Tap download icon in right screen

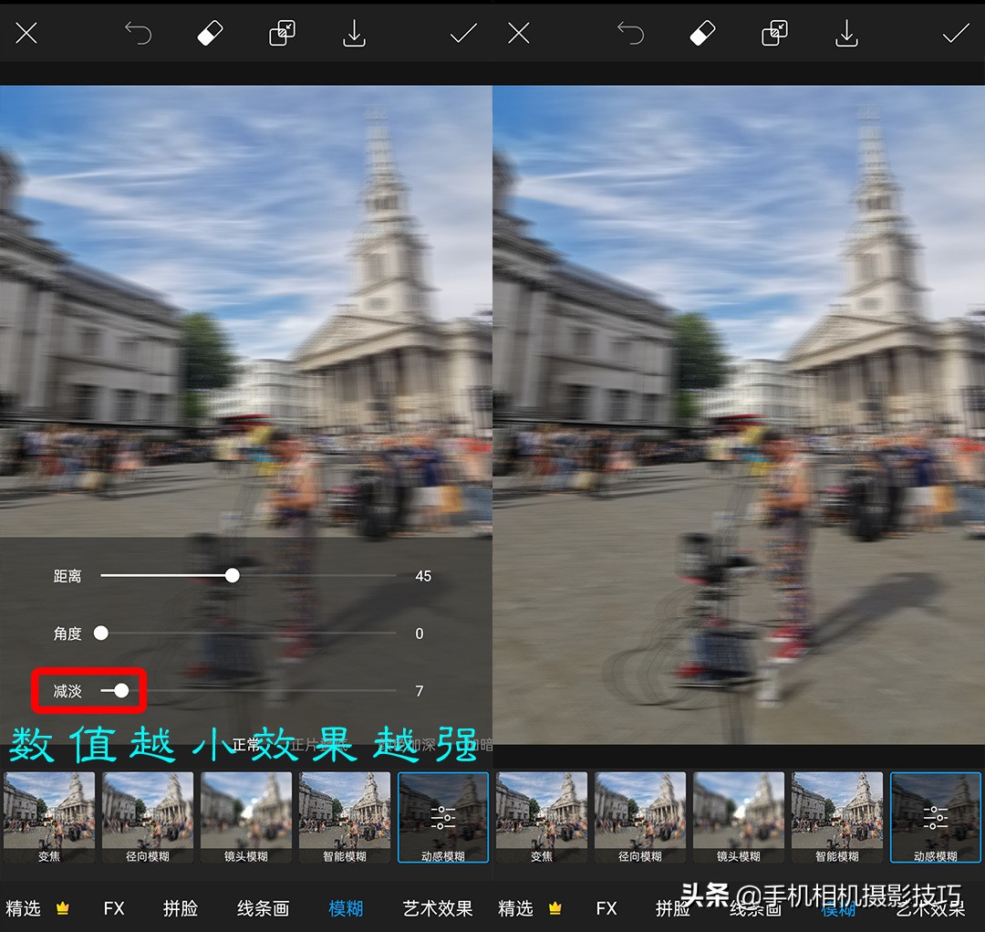coord(846,33)
